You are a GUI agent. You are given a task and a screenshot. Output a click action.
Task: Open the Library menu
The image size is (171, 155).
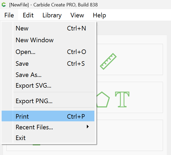pos(52,15)
